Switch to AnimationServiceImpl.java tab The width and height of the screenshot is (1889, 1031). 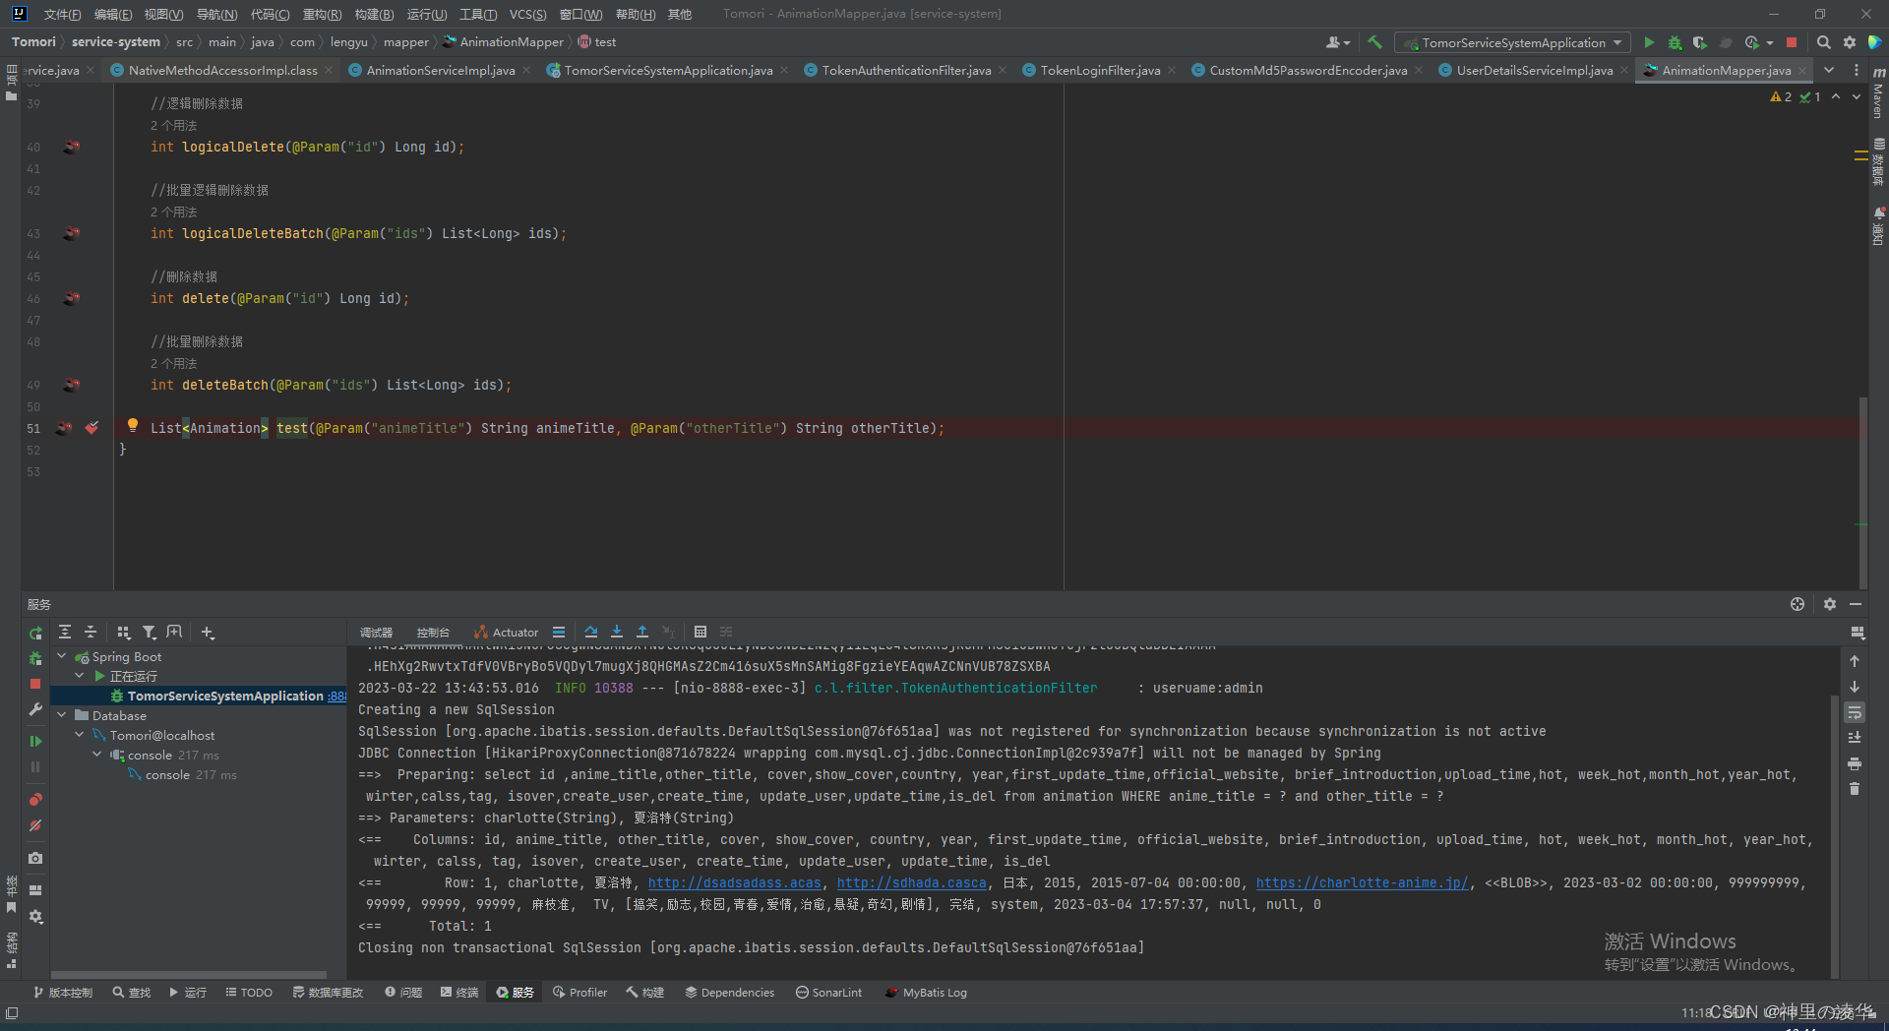point(440,70)
